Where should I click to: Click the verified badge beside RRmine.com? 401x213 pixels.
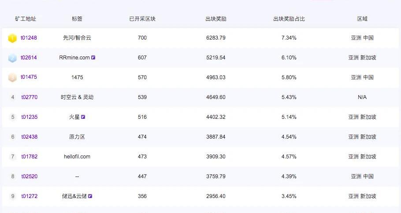pos(93,58)
